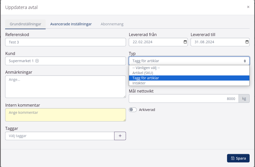255x167 pixels.
Task: Toggle the Arkiverad switch
Action: [133, 110]
